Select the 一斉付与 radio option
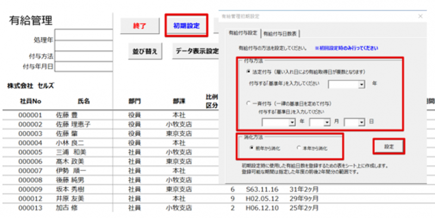435x218 pixels. coord(248,102)
